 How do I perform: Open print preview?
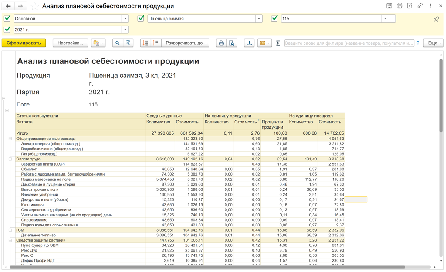click(x=232, y=43)
